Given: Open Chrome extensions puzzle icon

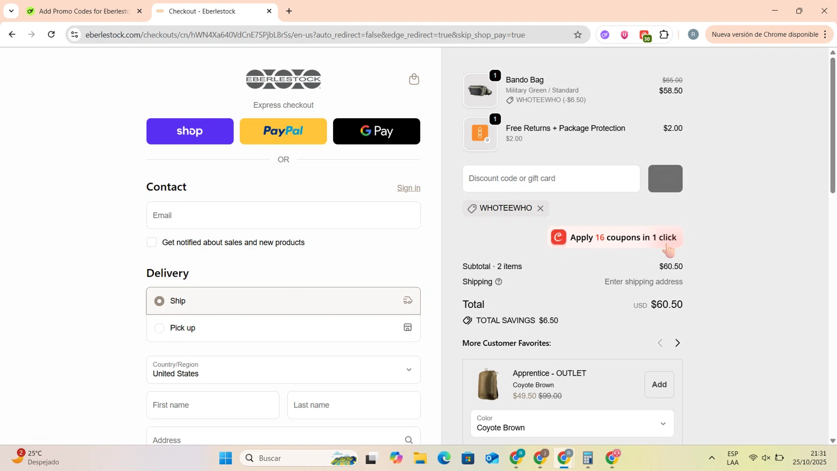Looking at the screenshot, I should coord(664,35).
